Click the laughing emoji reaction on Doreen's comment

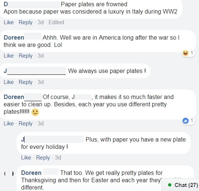click(185, 53)
